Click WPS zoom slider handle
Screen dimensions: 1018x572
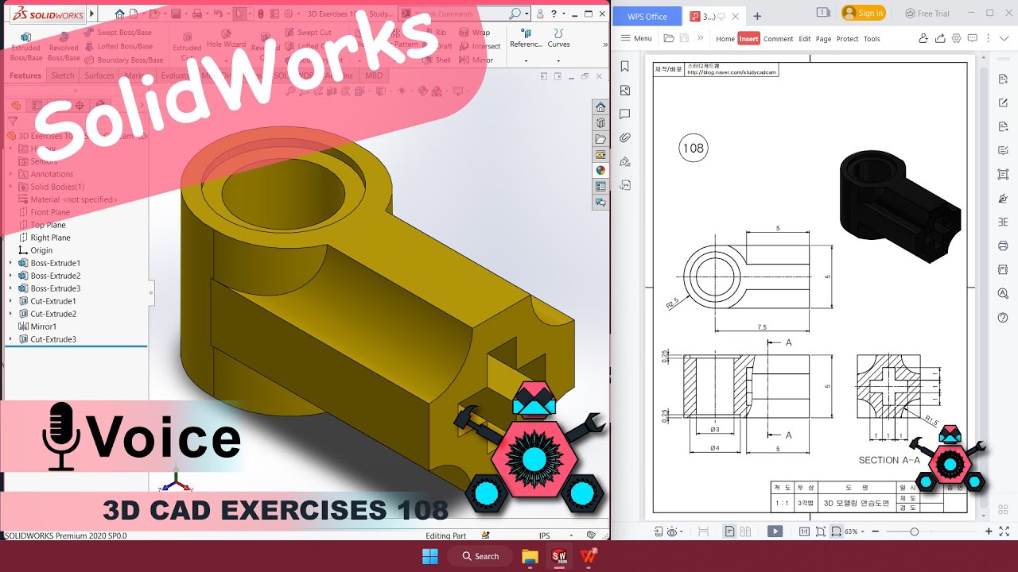pyautogui.click(x=915, y=531)
